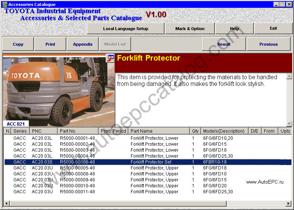
Task: Click the horizontal scrollbar thumb
Action: (x=118, y=203)
